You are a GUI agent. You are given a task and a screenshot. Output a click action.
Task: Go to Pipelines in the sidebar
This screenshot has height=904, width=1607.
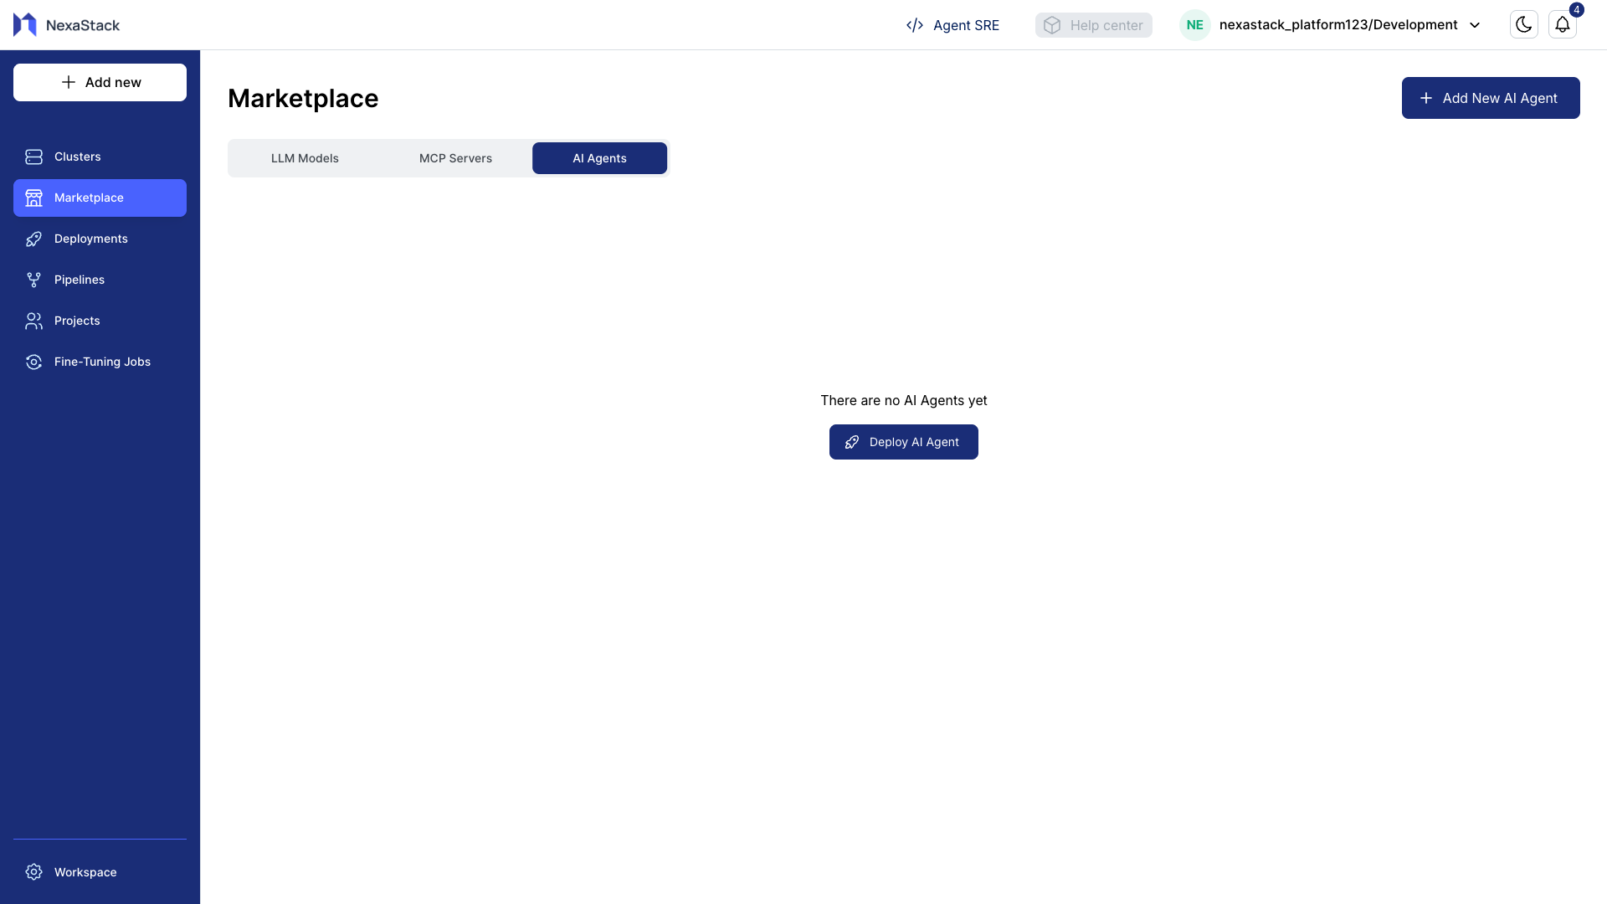[x=79, y=280]
